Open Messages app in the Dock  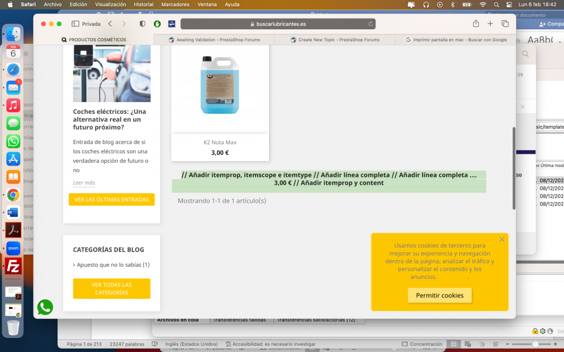click(14, 123)
